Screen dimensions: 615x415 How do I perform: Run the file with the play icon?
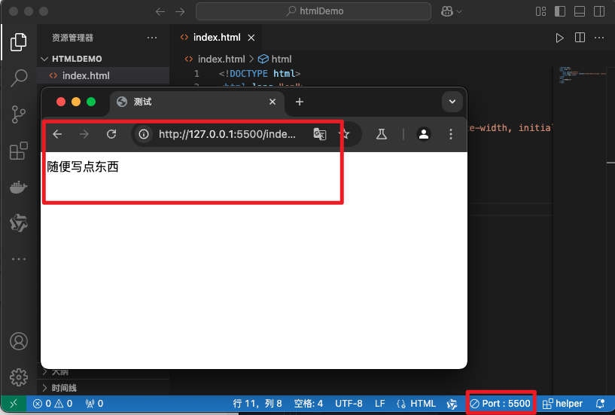pos(559,38)
